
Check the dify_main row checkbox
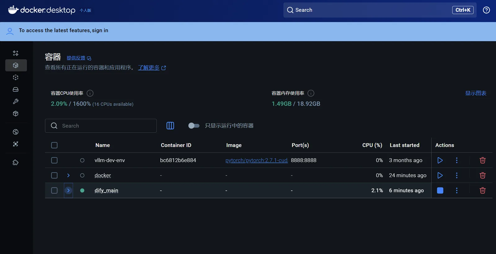point(54,190)
